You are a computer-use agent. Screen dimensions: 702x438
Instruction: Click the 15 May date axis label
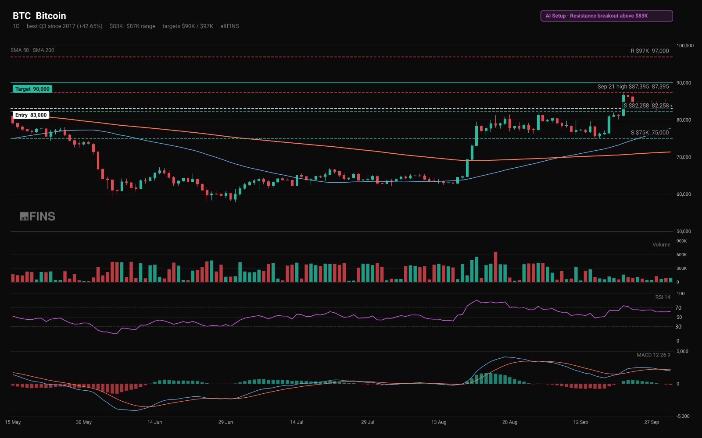(x=13, y=422)
